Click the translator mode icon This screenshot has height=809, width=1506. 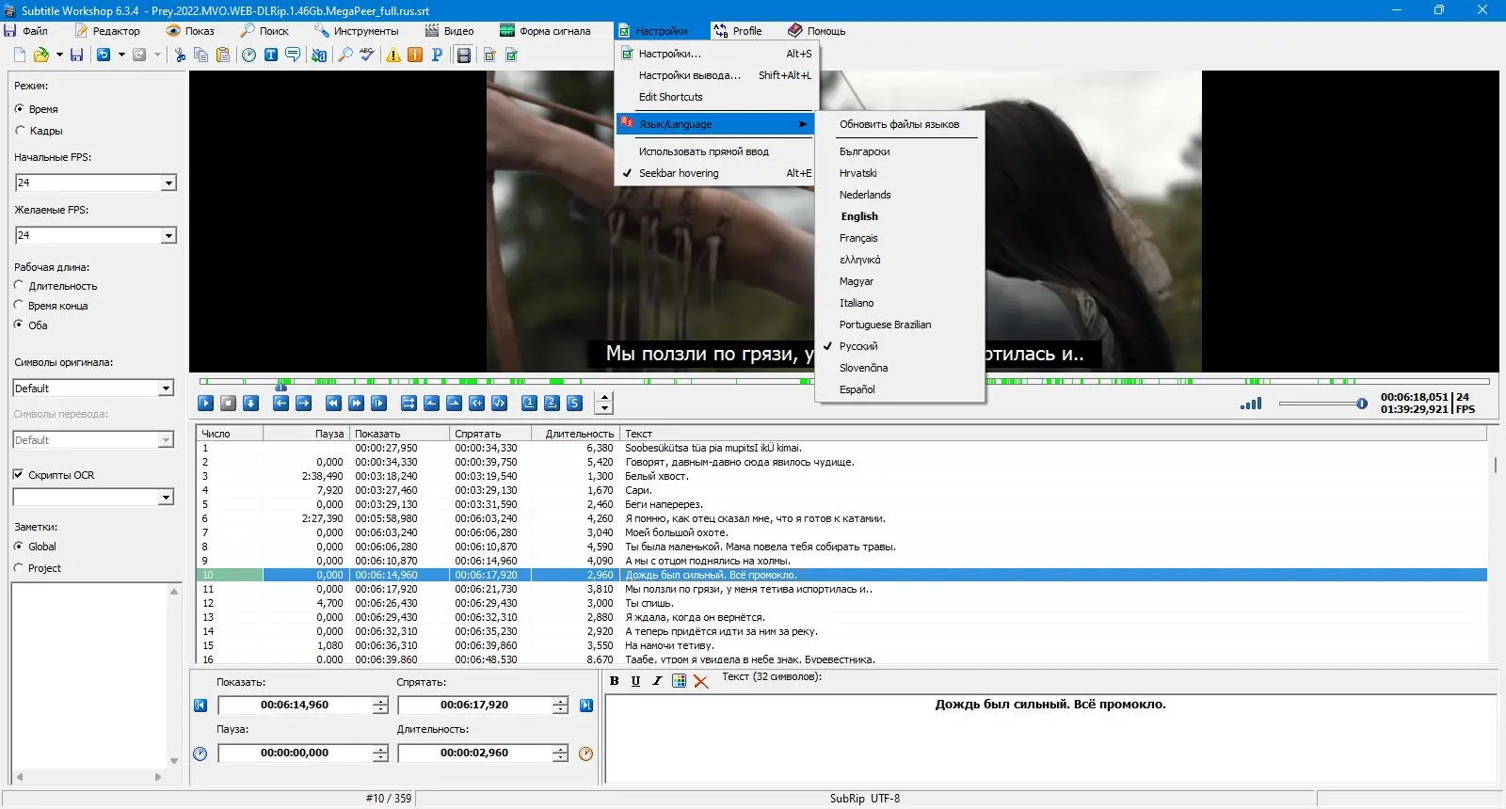(319, 56)
